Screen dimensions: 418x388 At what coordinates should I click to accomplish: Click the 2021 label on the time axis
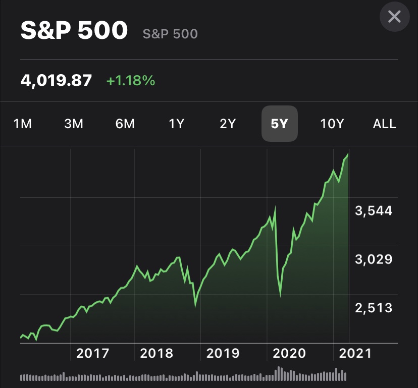click(355, 353)
